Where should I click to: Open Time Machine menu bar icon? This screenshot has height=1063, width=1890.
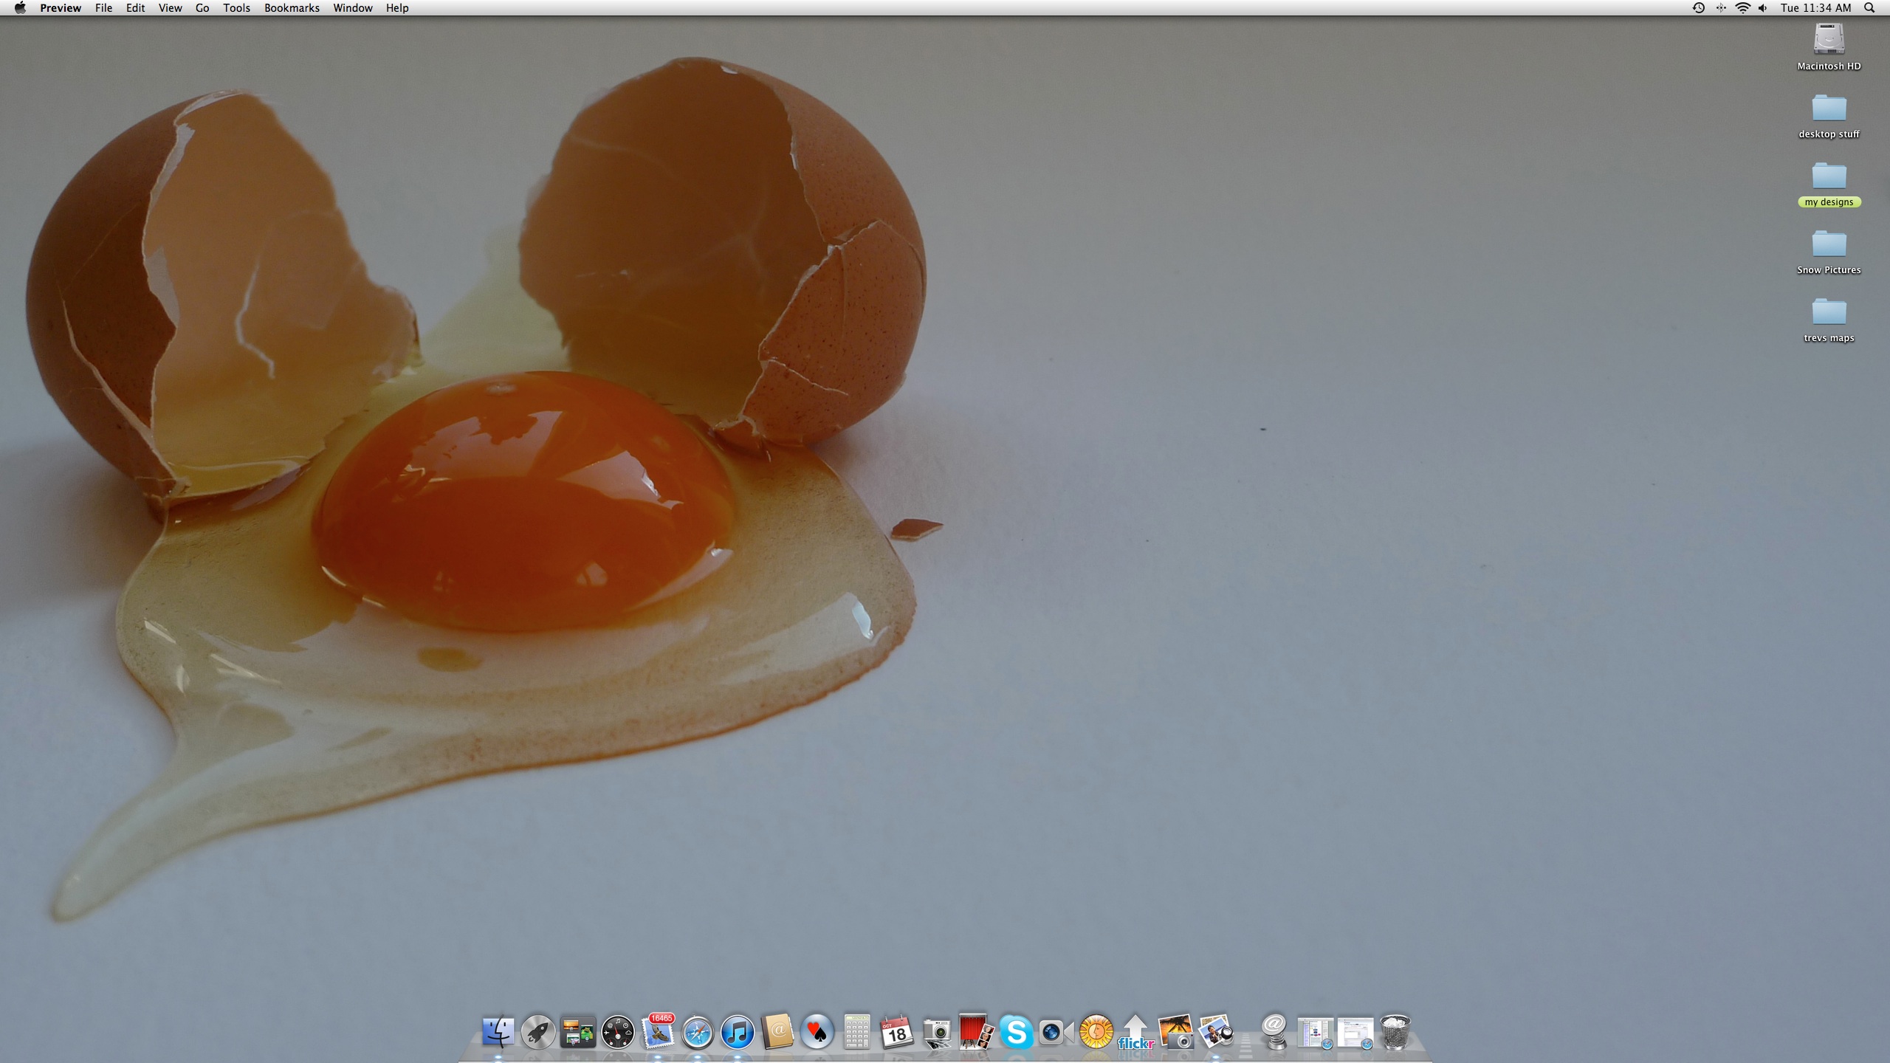(1698, 8)
